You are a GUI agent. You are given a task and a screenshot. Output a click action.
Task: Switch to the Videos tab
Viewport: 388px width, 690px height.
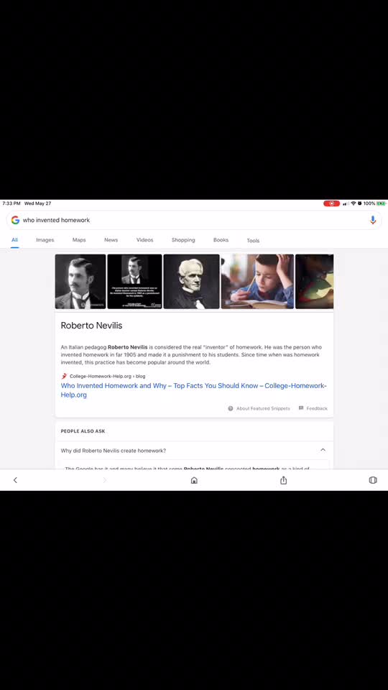[x=144, y=240]
